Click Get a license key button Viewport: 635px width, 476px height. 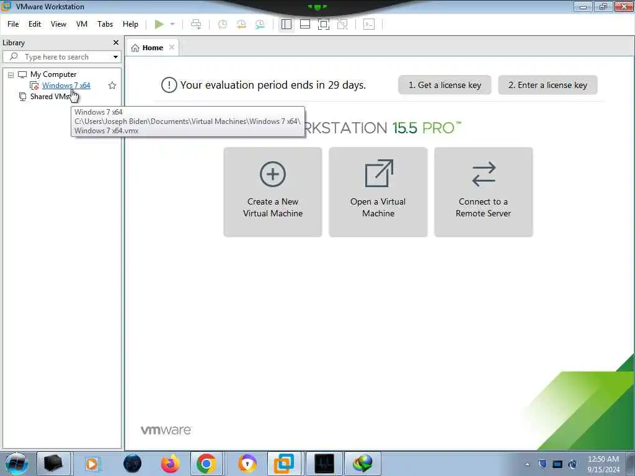pos(445,85)
